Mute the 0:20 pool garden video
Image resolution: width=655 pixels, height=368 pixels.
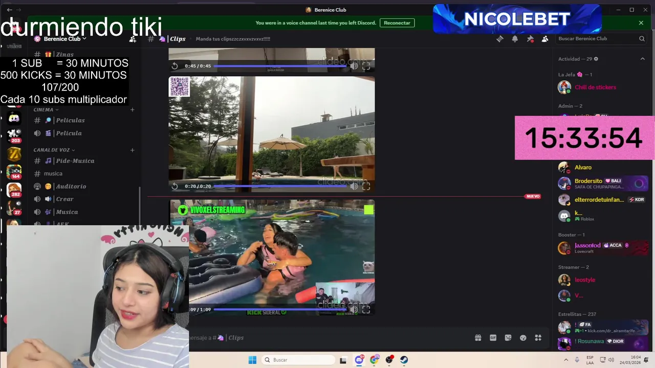click(x=354, y=186)
